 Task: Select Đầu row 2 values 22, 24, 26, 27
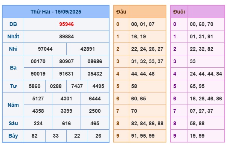147,49
